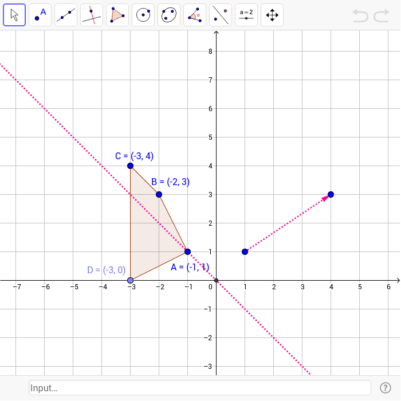The image size is (401, 401).
Task: Click into the Input bar field
Action: [x=200, y=388]
